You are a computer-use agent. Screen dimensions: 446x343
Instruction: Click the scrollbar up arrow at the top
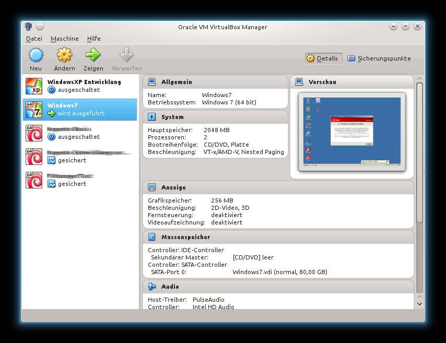[x=419, y=78]
